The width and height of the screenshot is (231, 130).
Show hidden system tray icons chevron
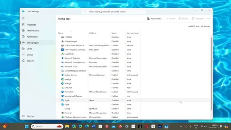pyautogui.click(x=181, y=126)
